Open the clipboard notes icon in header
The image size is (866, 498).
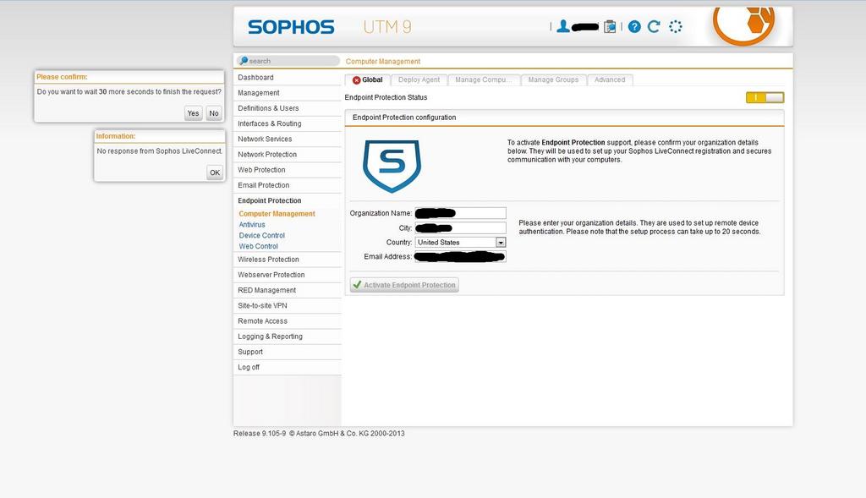[x=610, y=26]
